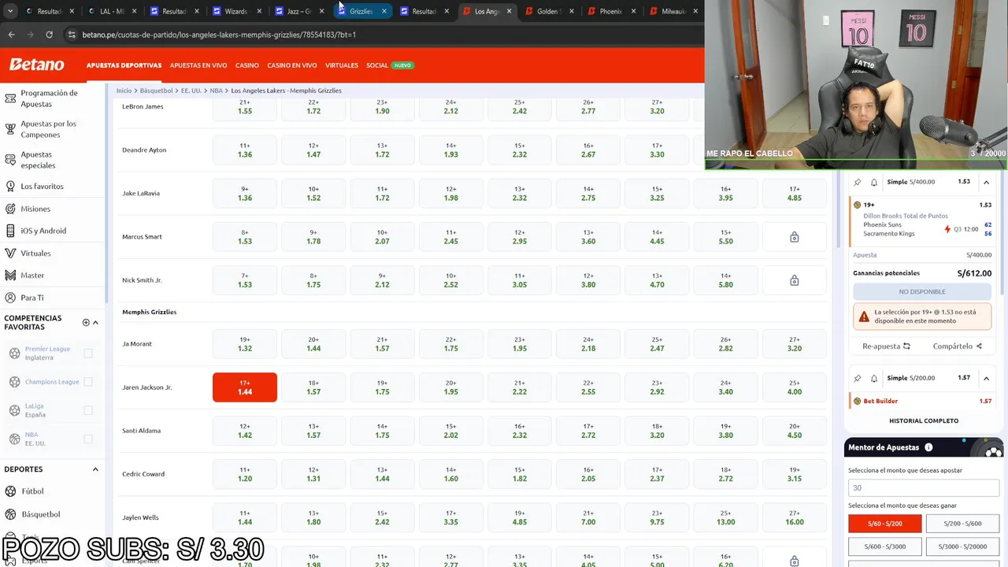
Task: Reload the page with the browser refresh icon
Action: 49,35
